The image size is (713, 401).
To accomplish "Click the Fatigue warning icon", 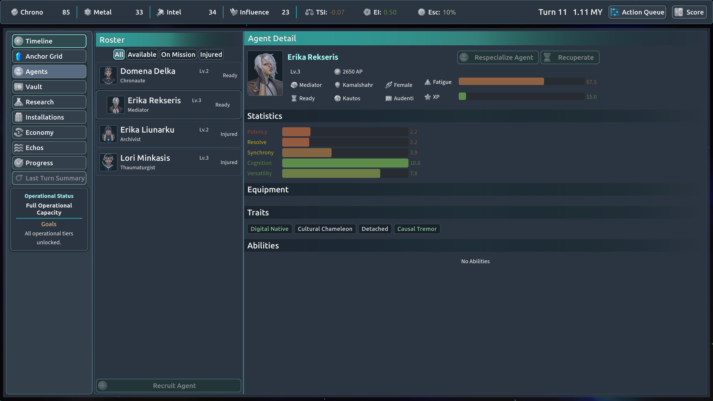I will [428, 82].
